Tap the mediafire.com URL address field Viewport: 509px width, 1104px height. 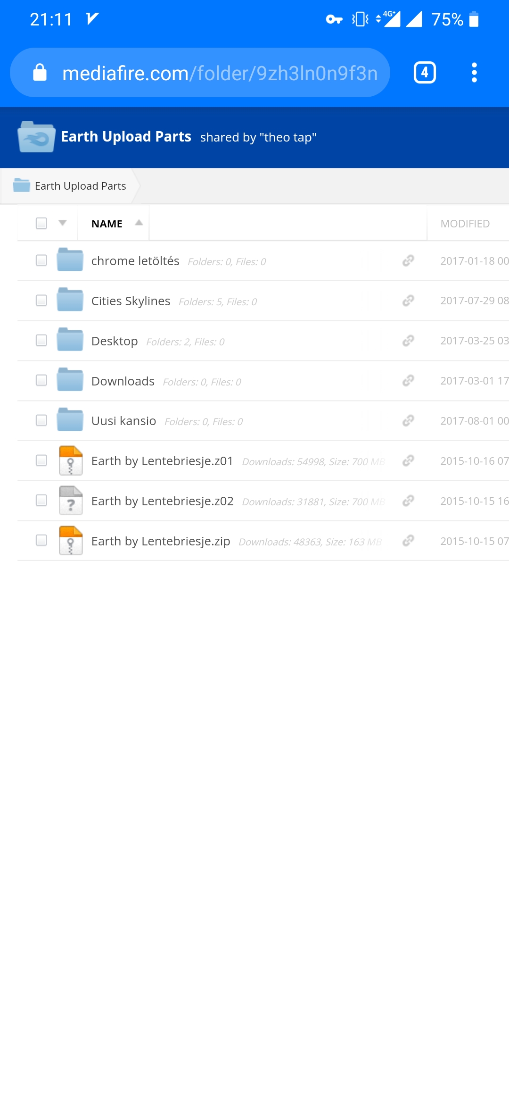coord(220,73)
